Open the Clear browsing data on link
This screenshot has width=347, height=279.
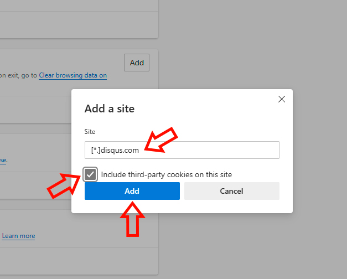click(x=73, y=75)
